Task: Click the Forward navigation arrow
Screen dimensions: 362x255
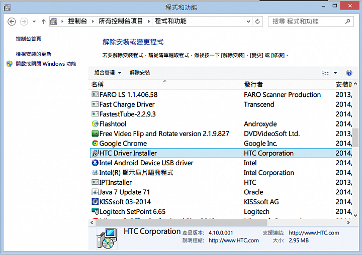Action: pos(24,22)
